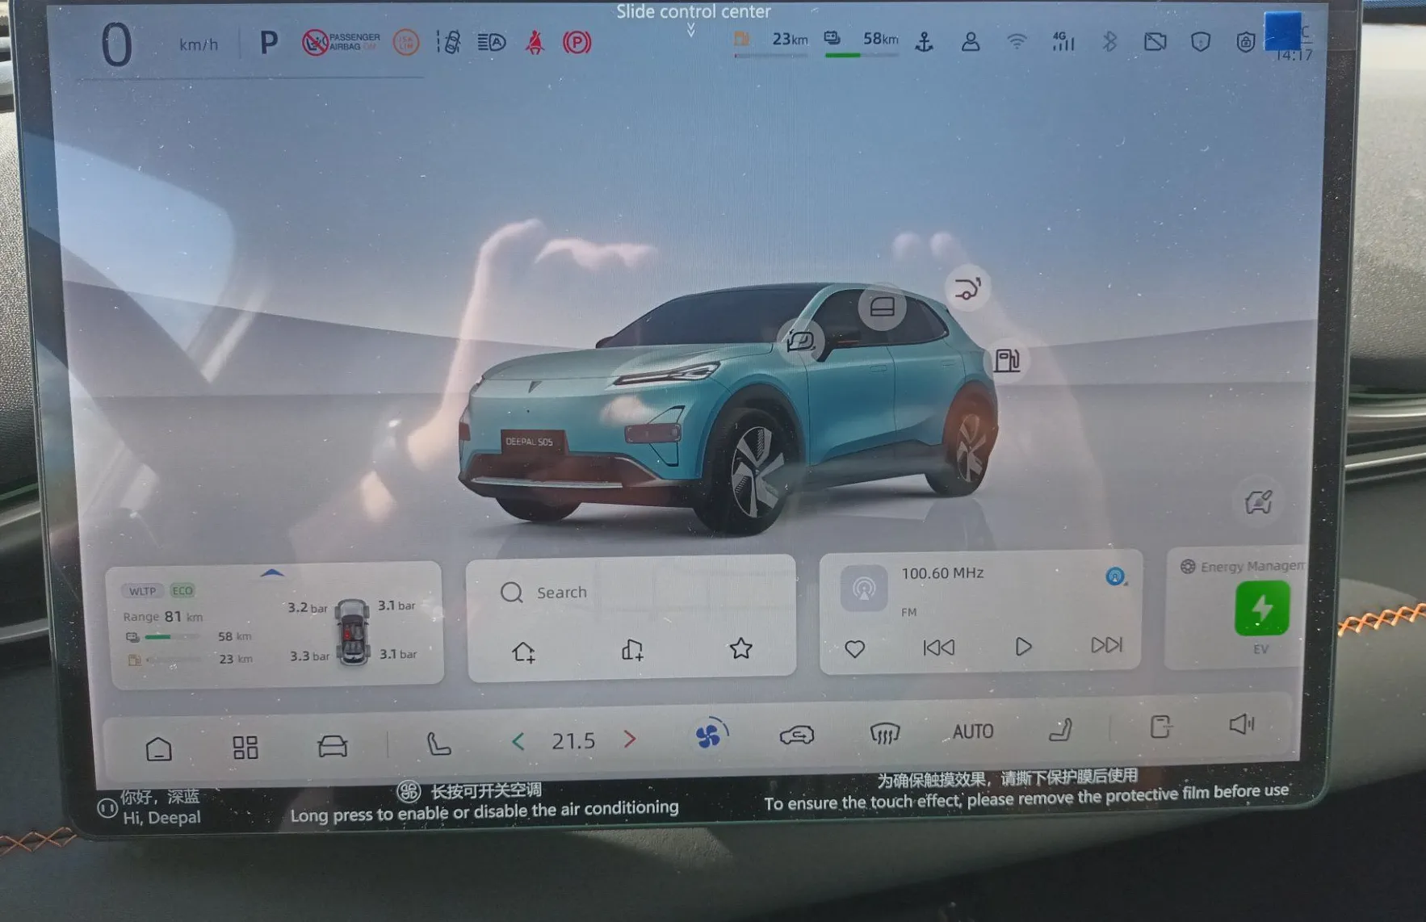Image resolution: width=1426 pixels, height=922 pixels.
Task: Tap the ECO mode badge
Action: coord(182,590)
